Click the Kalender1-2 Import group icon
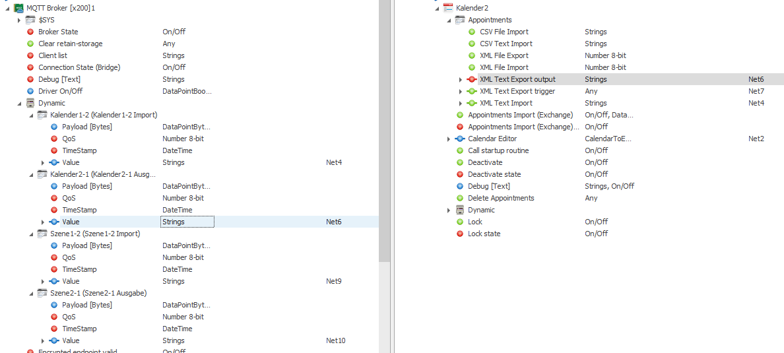 click(42, 115)
